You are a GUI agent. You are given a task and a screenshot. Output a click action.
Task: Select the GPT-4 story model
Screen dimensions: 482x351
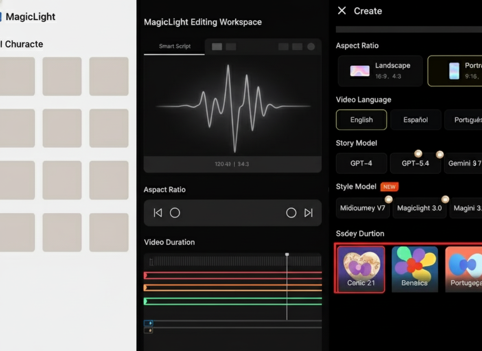tap(361, 163)
